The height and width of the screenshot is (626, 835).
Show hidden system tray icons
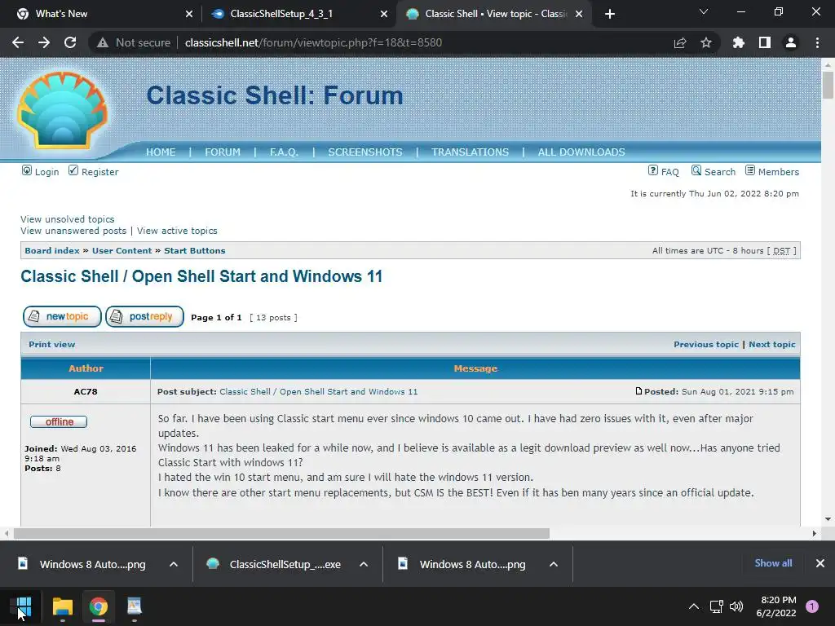694,606
